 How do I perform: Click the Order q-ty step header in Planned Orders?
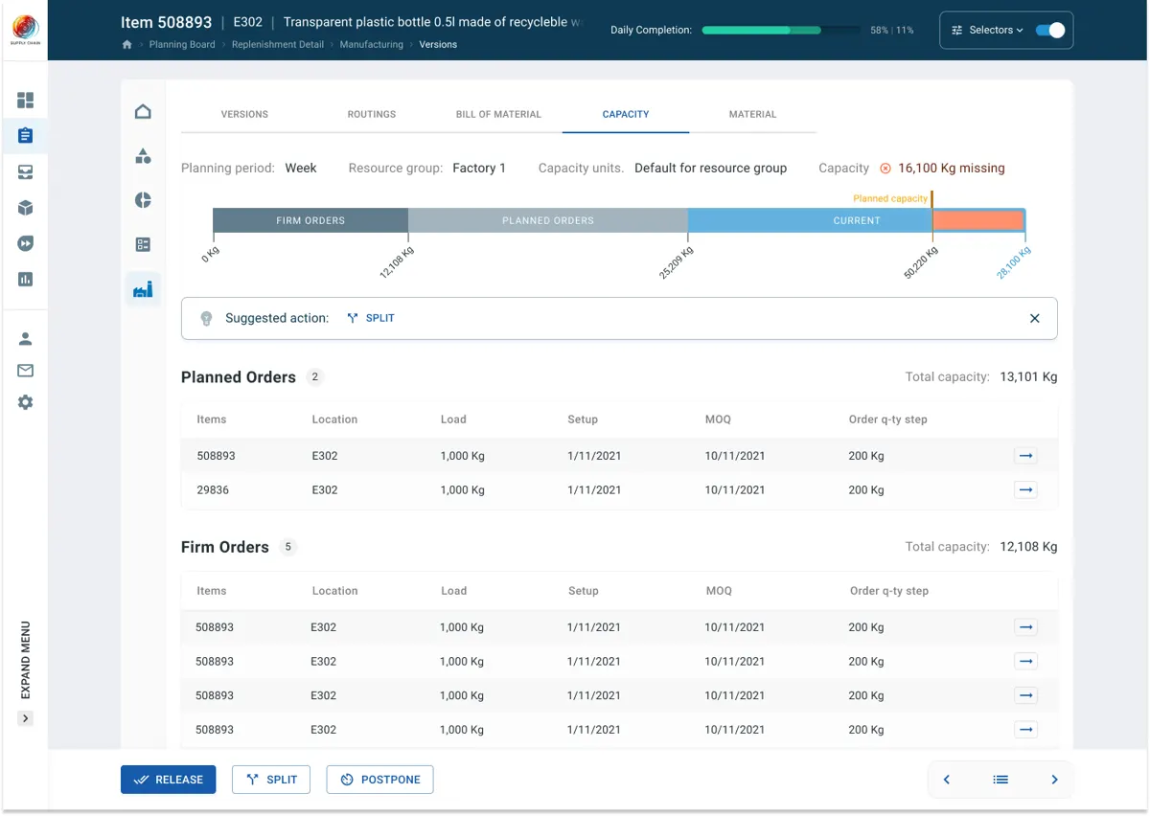click(887, 419)
